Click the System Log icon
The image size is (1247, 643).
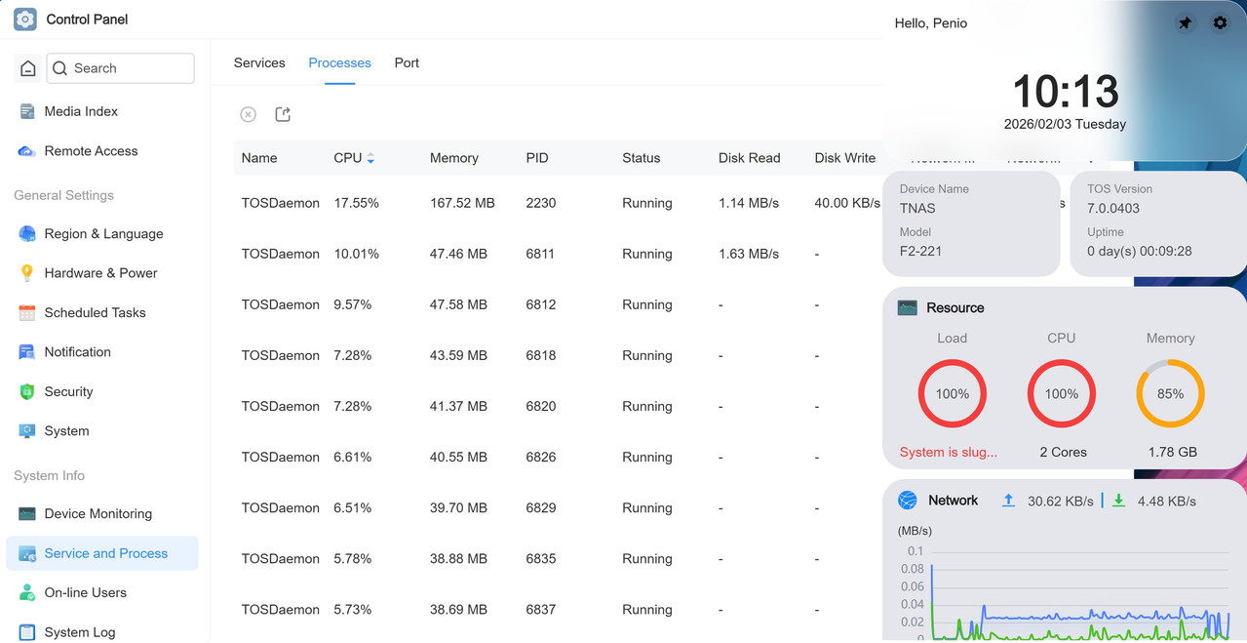click(x=27, y=632)
